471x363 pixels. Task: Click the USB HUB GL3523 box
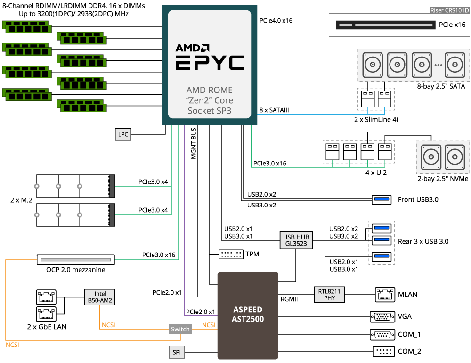click(x=296, y=240)
